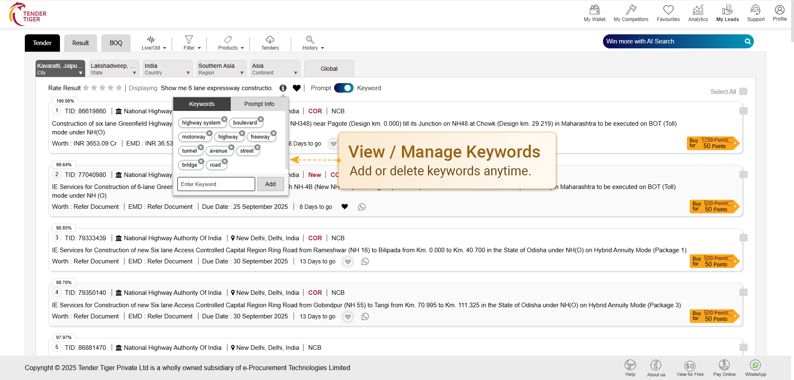The height and width of the screenshot is (380, 794).
Task: Rate result with the fifth star
Action: coord(119,88)
